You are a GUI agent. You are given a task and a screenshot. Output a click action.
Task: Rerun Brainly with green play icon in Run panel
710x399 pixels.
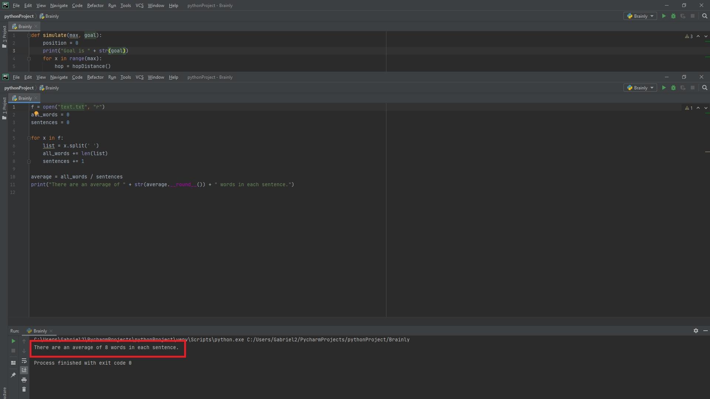click(x=13, y=341)
